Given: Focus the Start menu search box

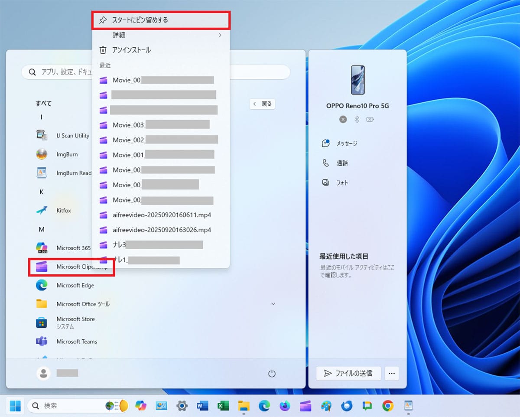Looking at the screenshot, I should [x=156, y=72].
